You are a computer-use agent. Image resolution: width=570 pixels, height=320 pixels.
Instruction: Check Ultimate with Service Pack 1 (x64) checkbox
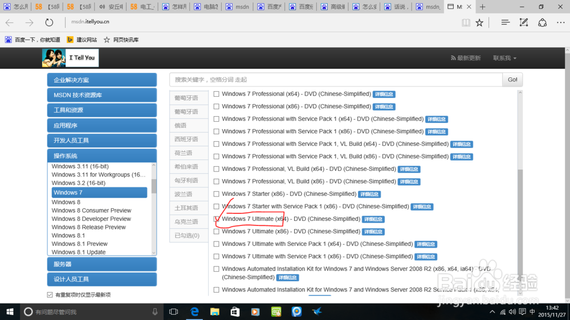coord(216,244)
